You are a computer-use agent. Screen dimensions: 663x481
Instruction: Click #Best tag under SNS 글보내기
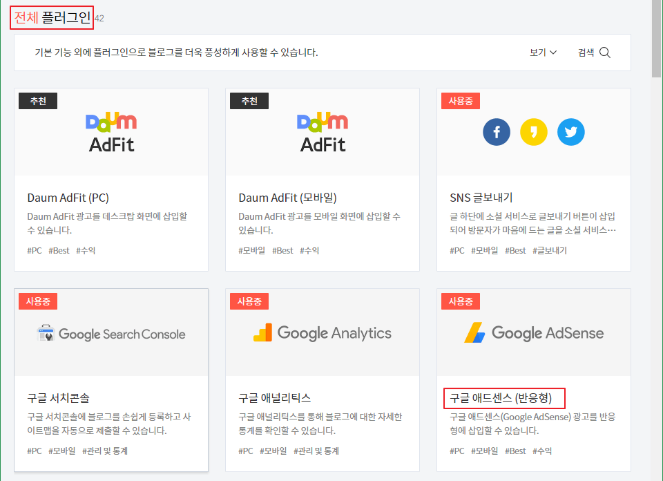pyautogui.click(x=515, y=250)
